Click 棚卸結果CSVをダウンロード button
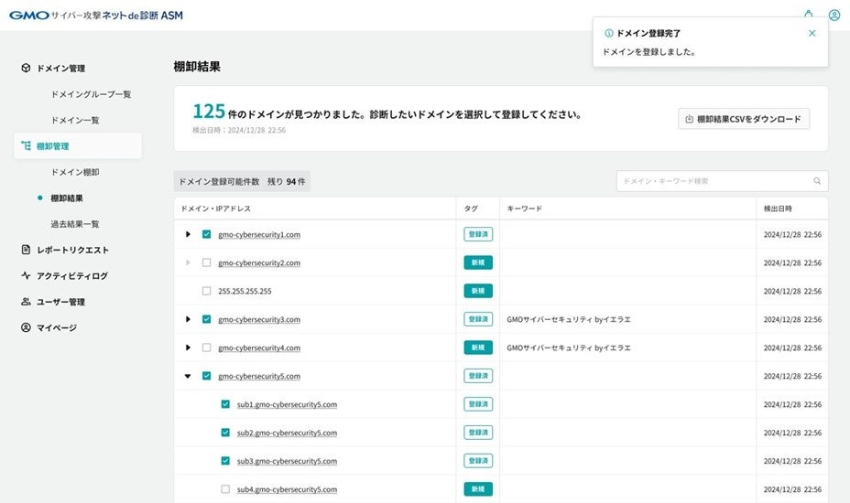850x503 pixels. 743,119
